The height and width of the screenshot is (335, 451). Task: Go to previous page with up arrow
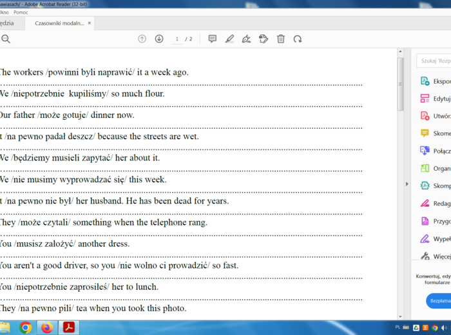(x=142, y=39)
